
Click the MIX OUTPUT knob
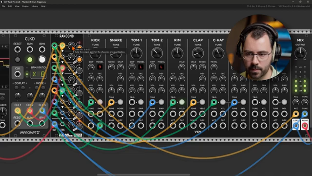pos(300,53)
